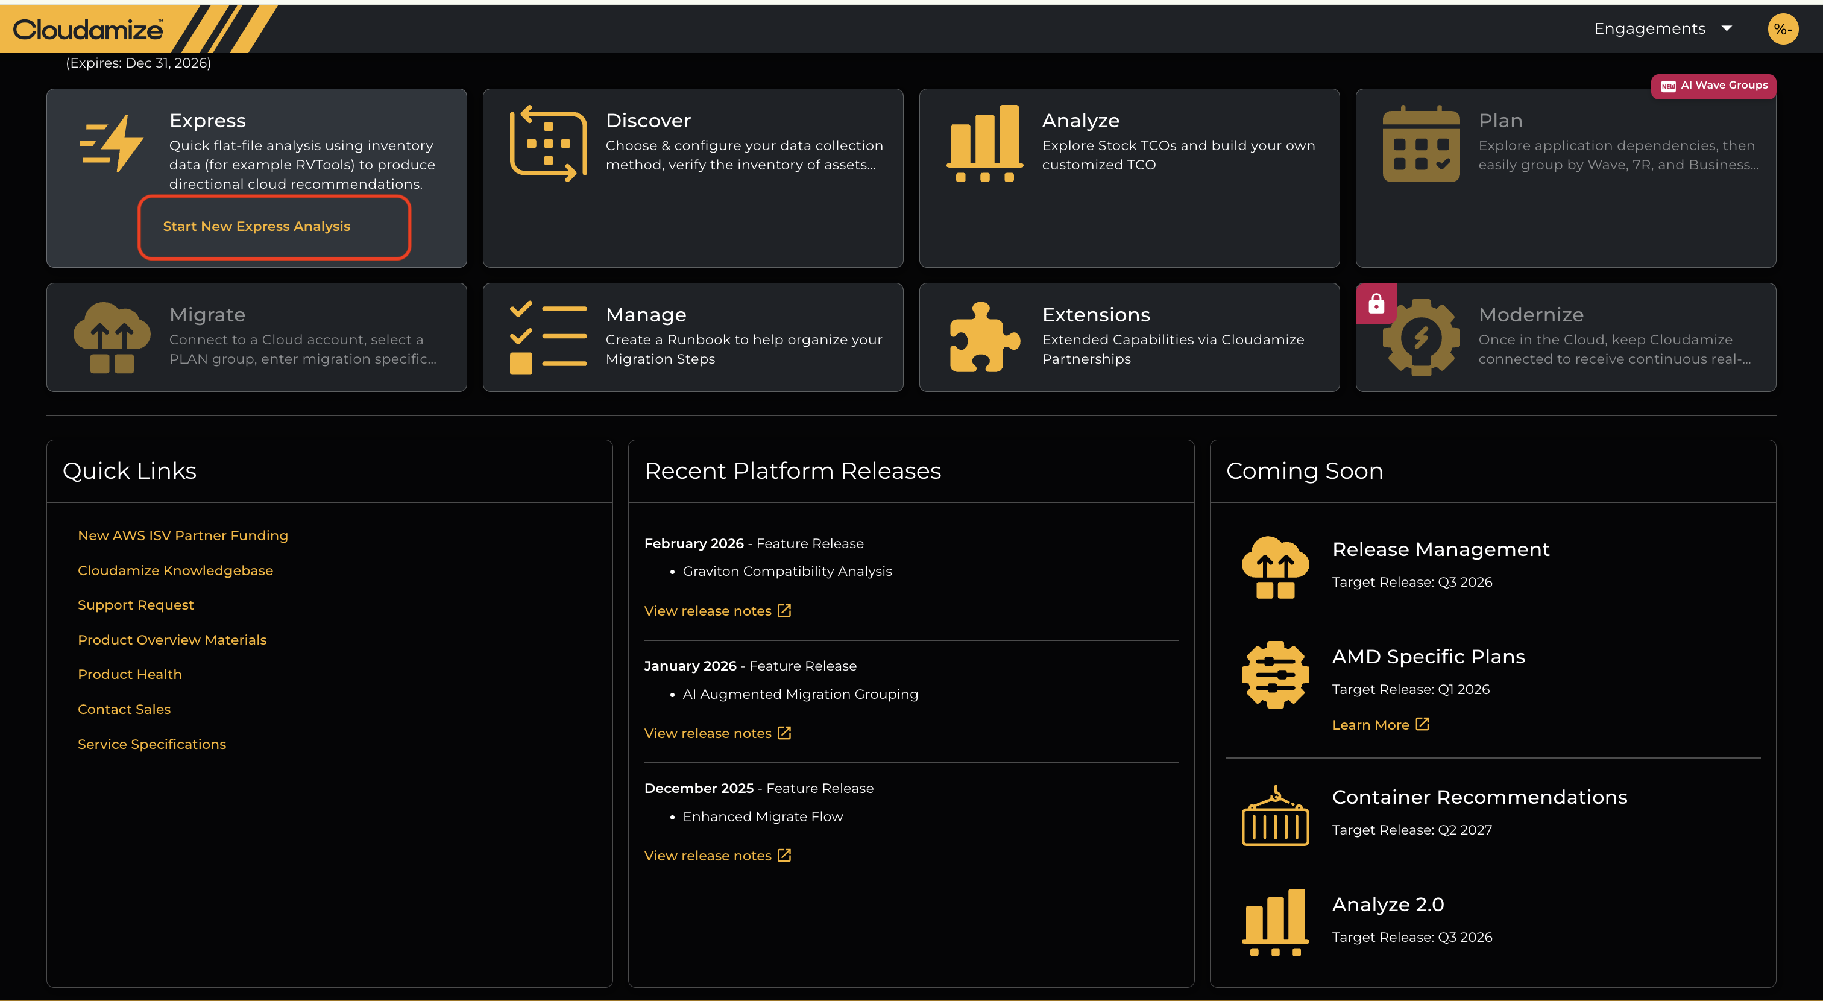Click the Release Management cloud icon
1823x1001 pixels.
(x=1275, y=567)
